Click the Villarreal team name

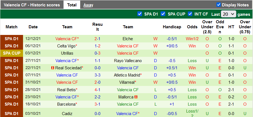(x=127, y=82)
